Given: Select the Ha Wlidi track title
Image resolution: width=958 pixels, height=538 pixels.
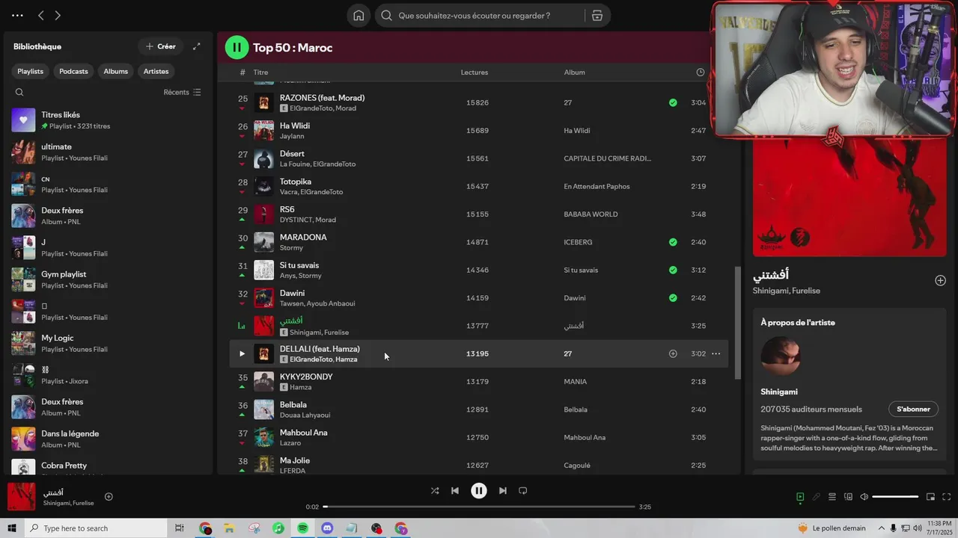Looking at the screenshot, I should (295, 126).
